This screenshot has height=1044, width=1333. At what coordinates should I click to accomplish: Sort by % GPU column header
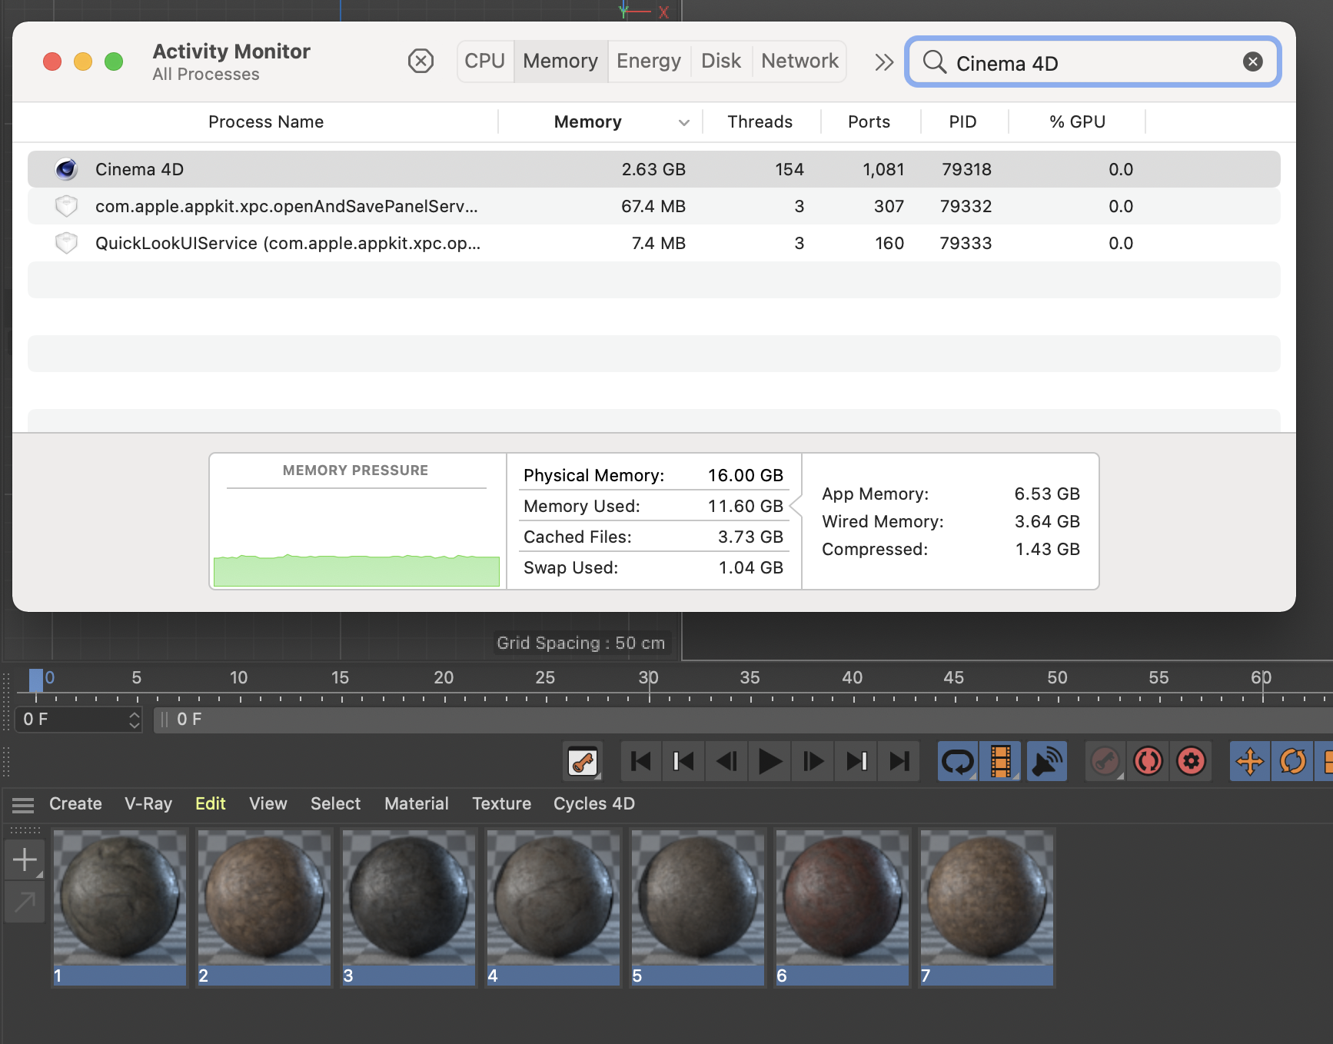(1078, 121)
